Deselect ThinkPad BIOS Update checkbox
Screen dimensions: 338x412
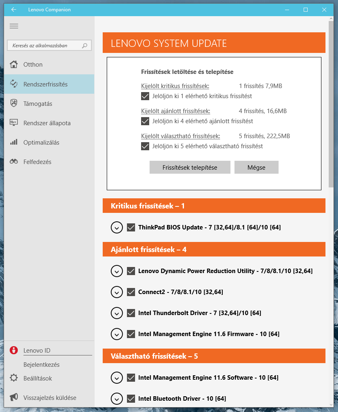pos(131,227)
